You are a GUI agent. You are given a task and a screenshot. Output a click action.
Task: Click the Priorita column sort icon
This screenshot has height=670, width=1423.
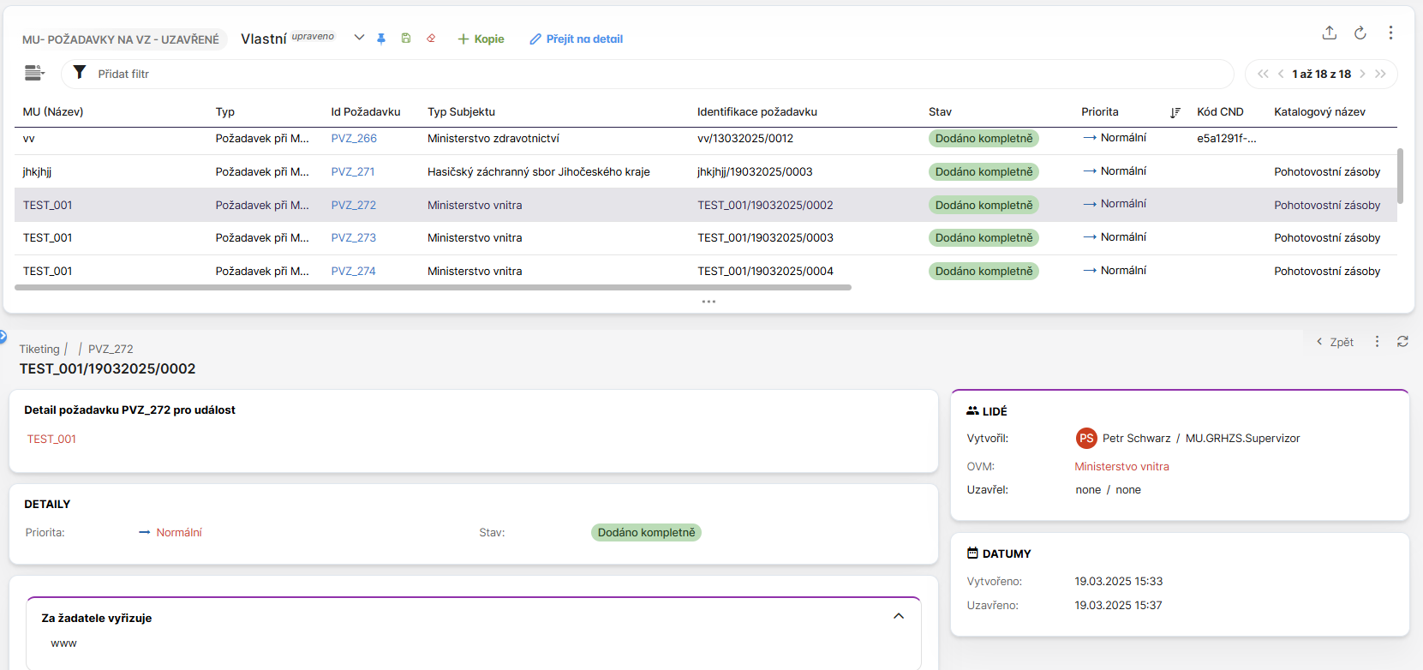tap(1175, 112)
